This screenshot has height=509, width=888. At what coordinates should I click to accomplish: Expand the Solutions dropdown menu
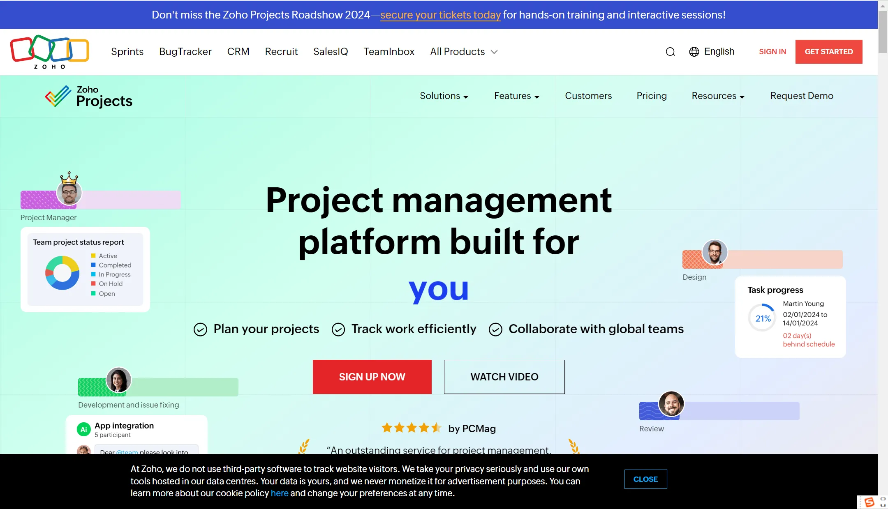tap(444, 96)
